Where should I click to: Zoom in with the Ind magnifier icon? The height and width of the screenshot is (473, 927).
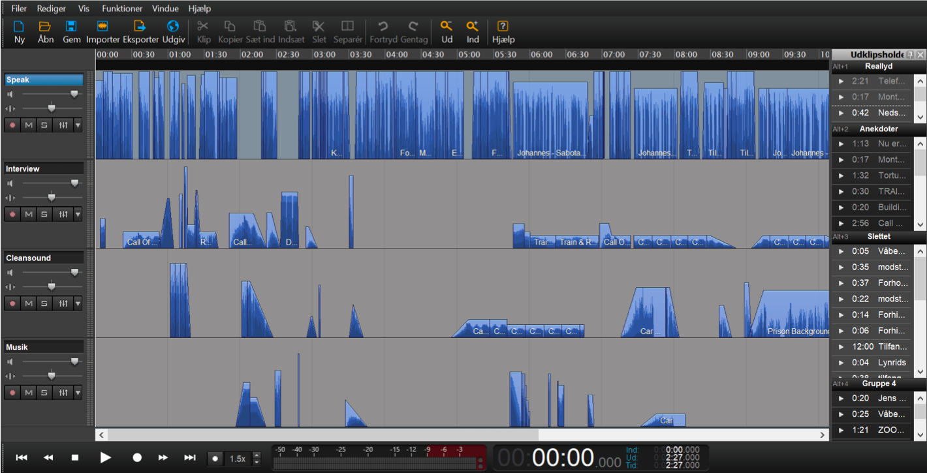click(473, 27)
